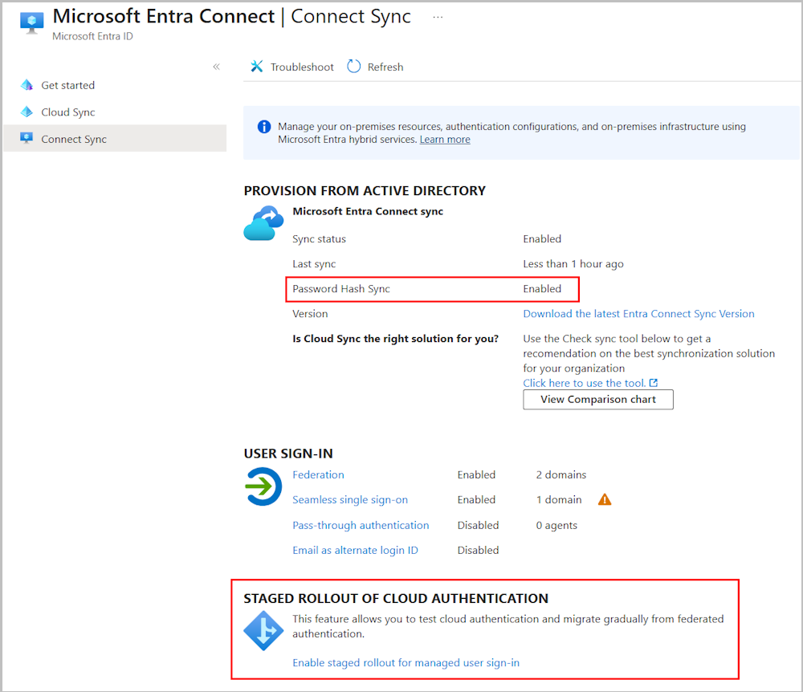Click the Entra Connect sync cloud icon
Image resolution: width=803 pixels, height=692 pixels.
263,223
